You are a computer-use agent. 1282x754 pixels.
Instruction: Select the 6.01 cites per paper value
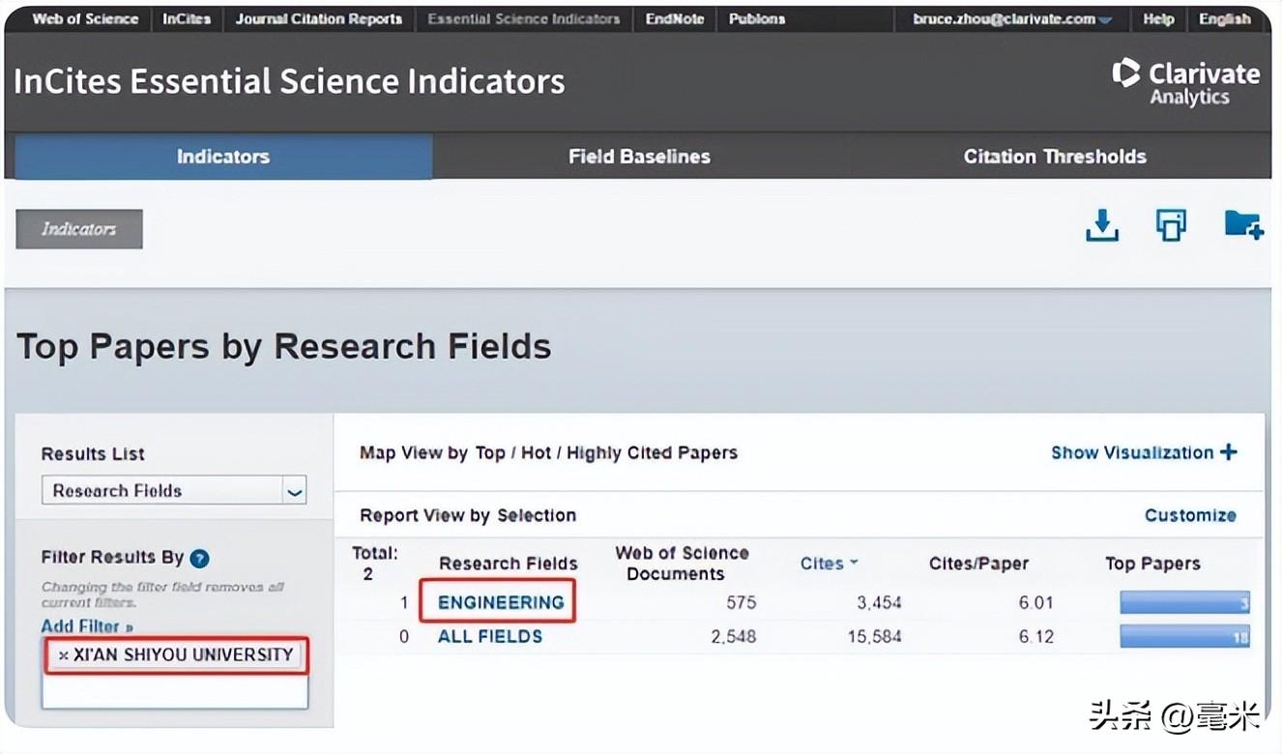pyautogui.click(x=1035, y=602)
